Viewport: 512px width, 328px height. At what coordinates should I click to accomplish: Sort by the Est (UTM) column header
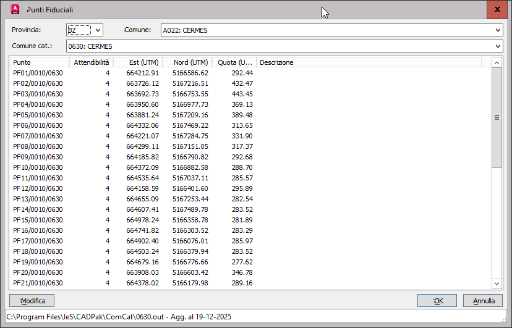click(x=138, y=62)
